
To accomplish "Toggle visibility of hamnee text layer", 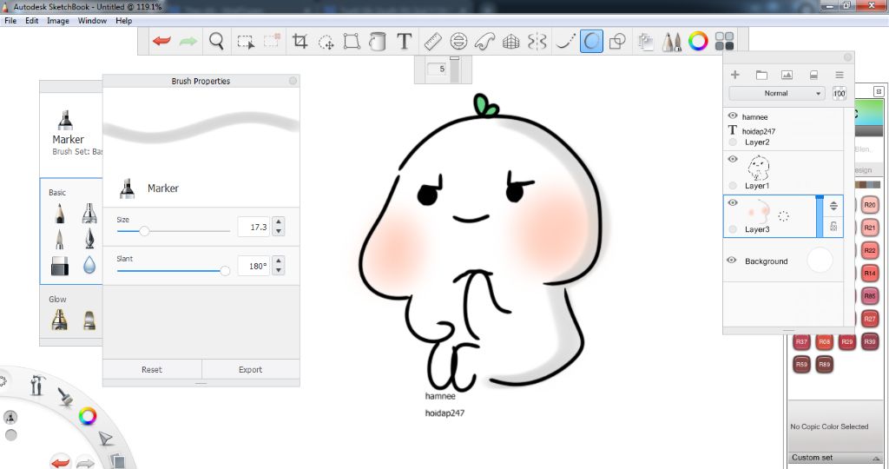I will (733, 116).
